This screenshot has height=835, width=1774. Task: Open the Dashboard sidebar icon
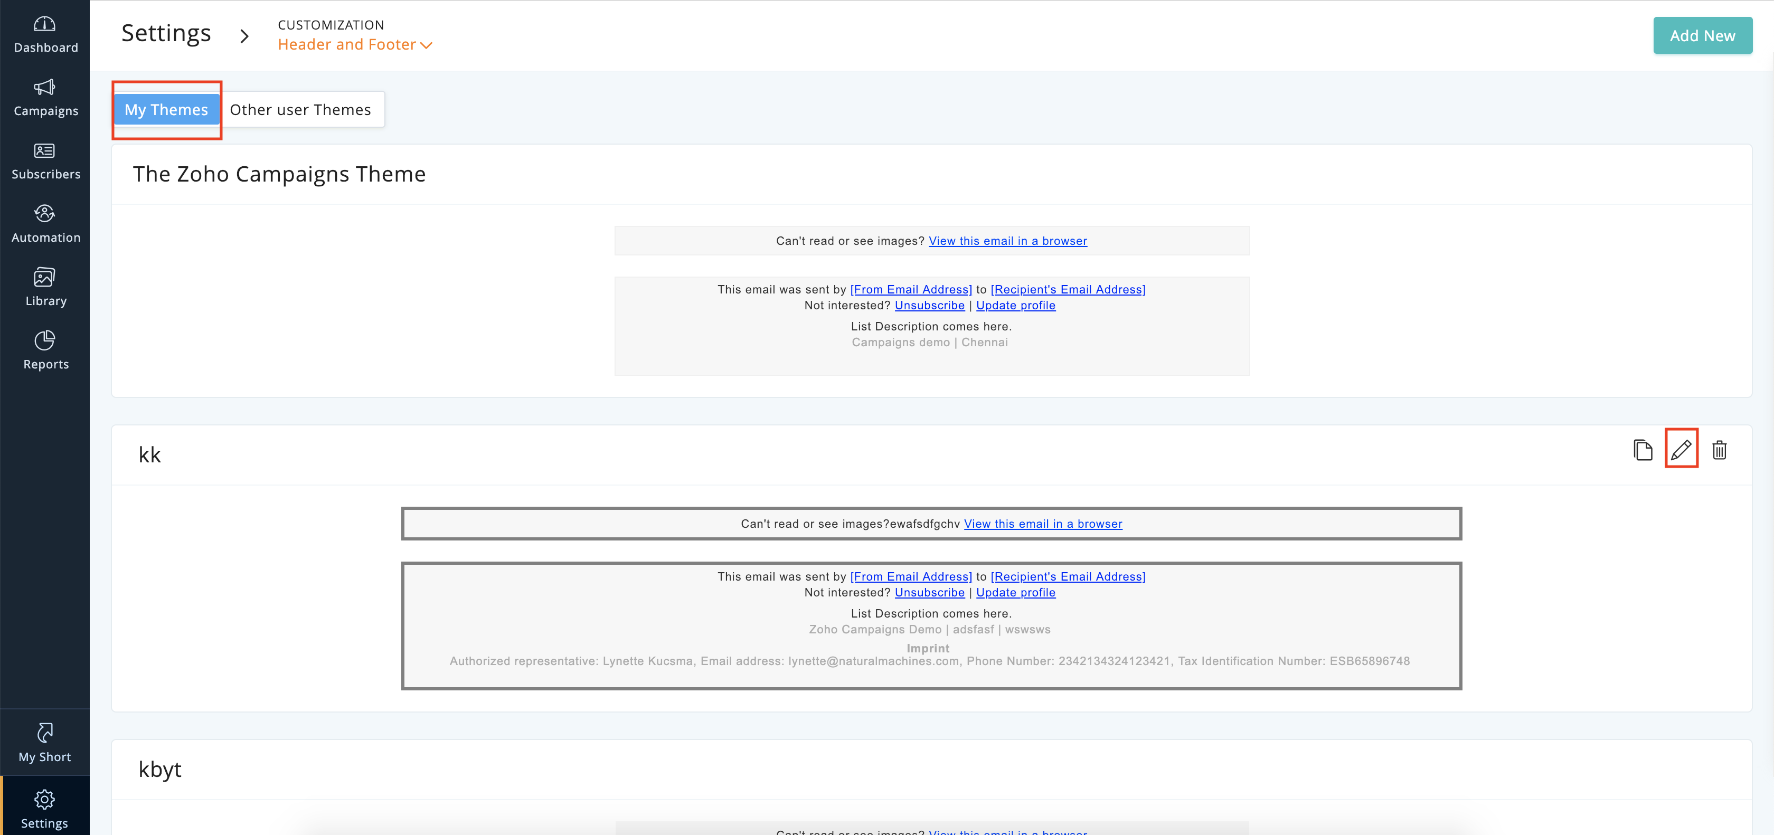[x=45, y=25]
